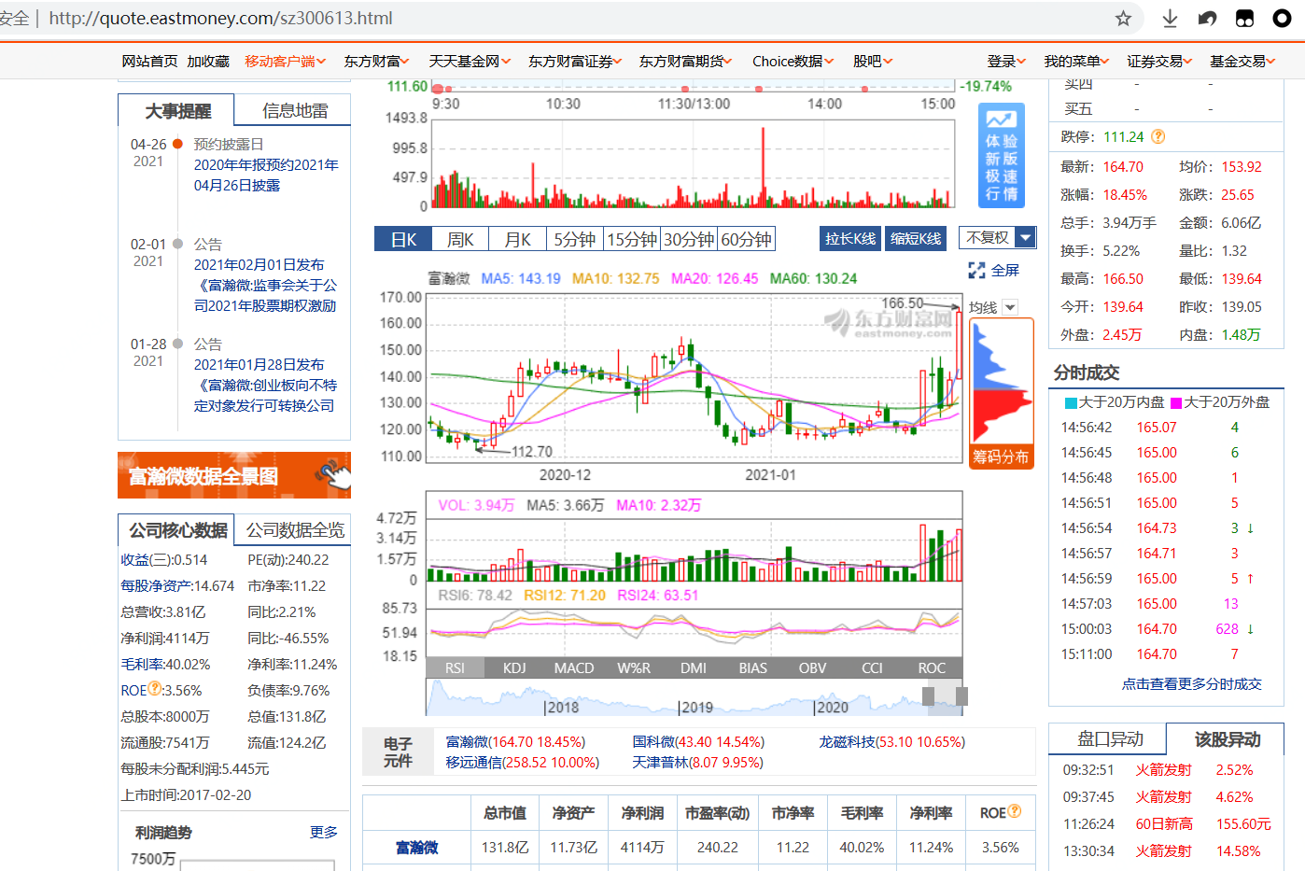Expand the 移动客户端 menu
The height and width of the screenshot is (871, 1305).
tap(286, 62)
